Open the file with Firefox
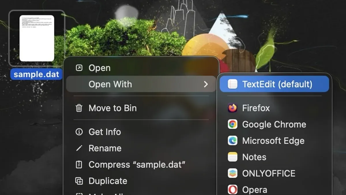Image resolution: width=346 pixels, height=195 pixels. (x=274, y=108)
